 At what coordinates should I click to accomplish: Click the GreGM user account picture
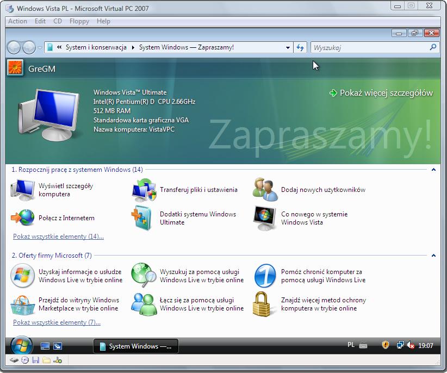pos(15,68)
